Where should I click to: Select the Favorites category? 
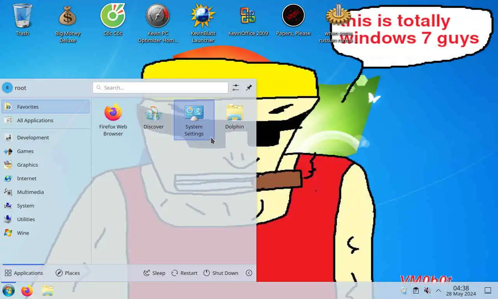tap(46, 107)
